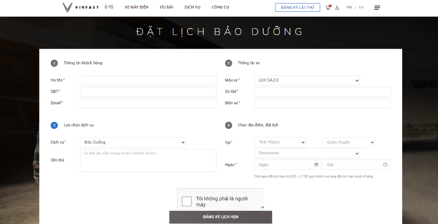Focus the Biển xe input field
Screen dimensions: 438x224
pyautogui.click(x=322, y=103)
